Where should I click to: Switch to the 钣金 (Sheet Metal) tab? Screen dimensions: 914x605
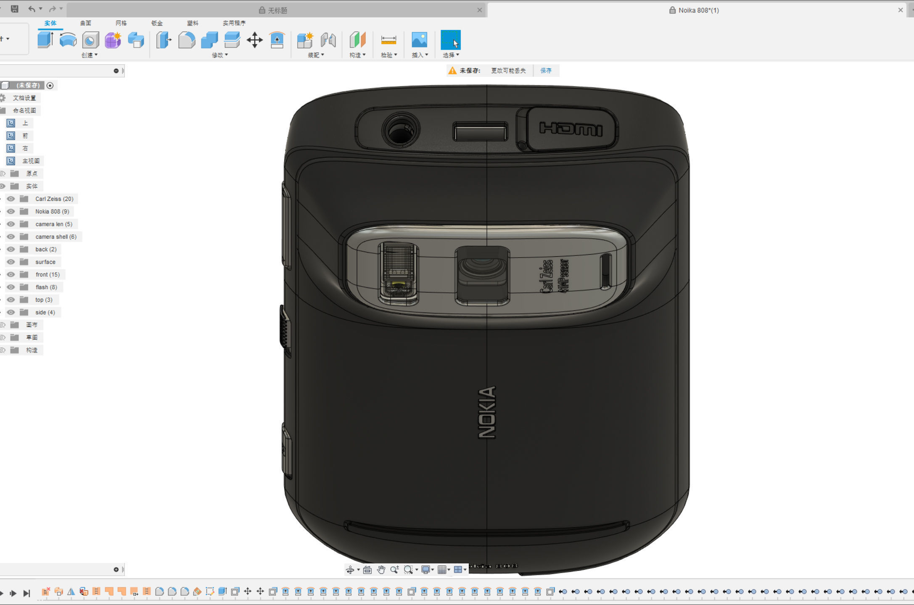tap(157, 23)
